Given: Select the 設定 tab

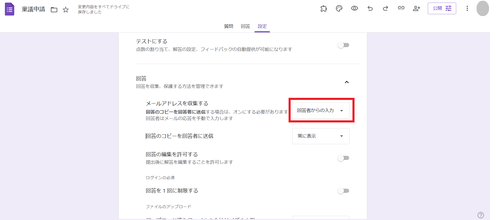Looking at the screenshot, I should click(262, 26).
